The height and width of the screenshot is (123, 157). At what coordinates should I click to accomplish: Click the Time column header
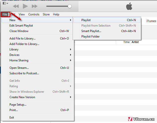click(x=126, y=42)
